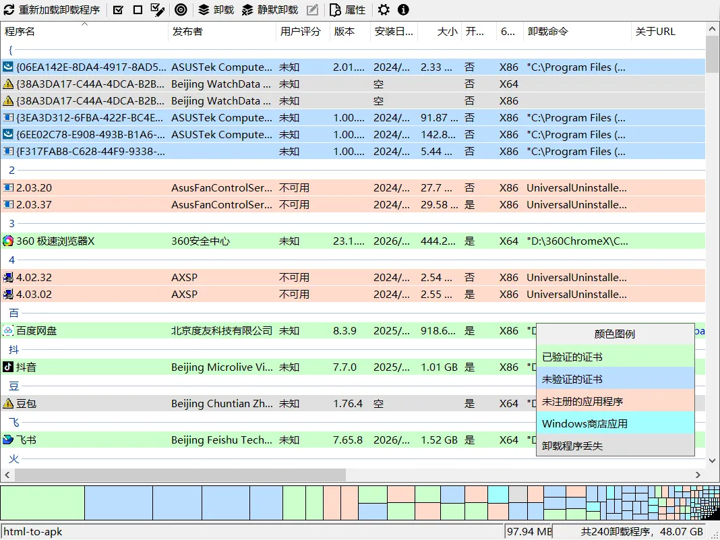720x540 pixels.
Task: Click the reload uninstallers refresh icon
Action: pos(9,9)
